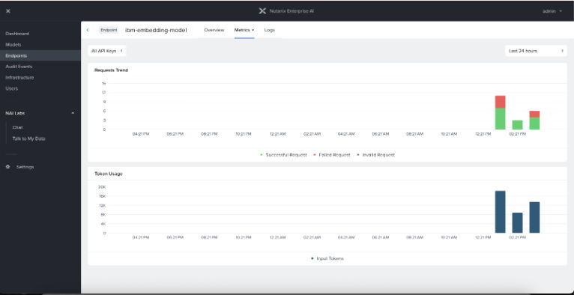The height and width of the screenshot is (295, 574).
Task: Toggle Successful Request legend item
Action: point(283,155)
